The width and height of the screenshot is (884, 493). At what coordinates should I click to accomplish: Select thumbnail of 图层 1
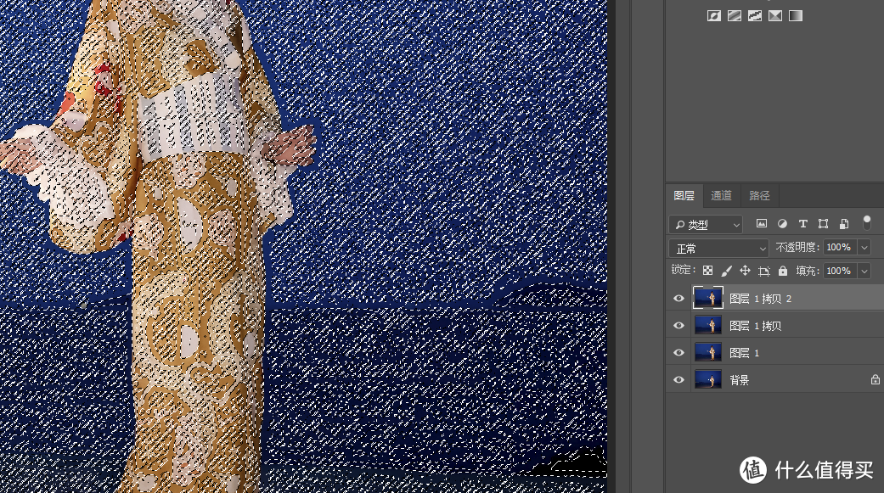coord(708,352)
